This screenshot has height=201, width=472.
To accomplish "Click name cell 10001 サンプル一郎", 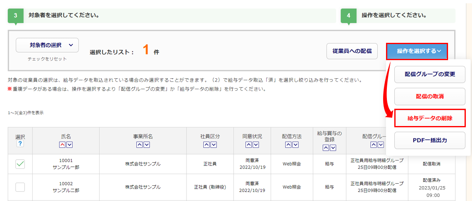I will point(66,164).
